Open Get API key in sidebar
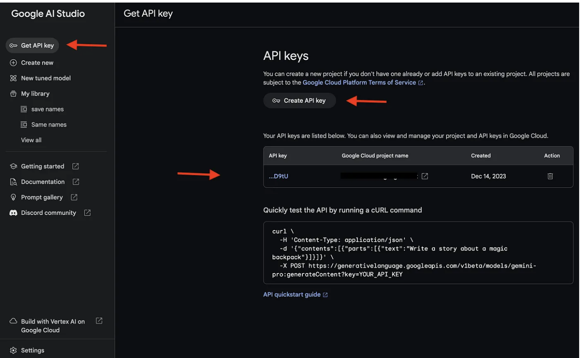 32,45
